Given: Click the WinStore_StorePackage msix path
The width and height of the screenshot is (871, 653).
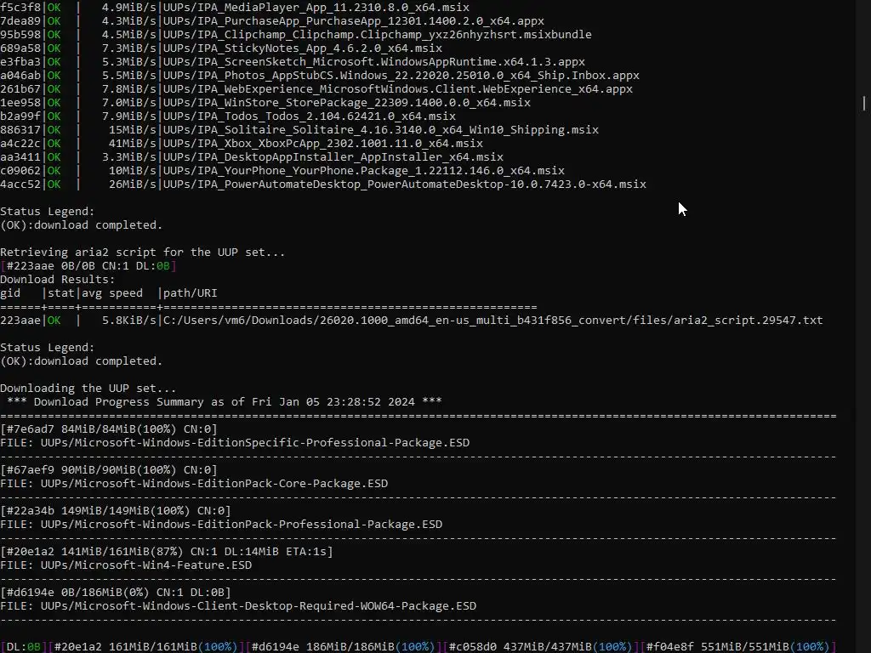Looking at the screenshot, I should click(347, 103).
